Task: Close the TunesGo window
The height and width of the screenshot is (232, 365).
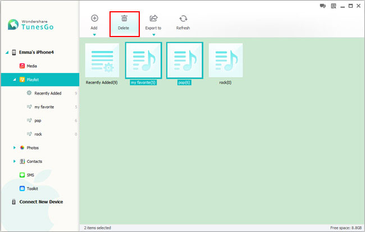Action: coord(358,6)
